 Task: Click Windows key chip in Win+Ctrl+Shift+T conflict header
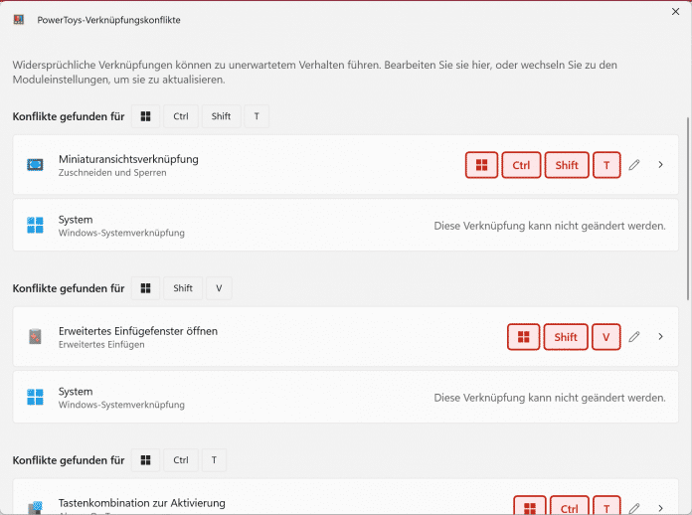[145, 116]
